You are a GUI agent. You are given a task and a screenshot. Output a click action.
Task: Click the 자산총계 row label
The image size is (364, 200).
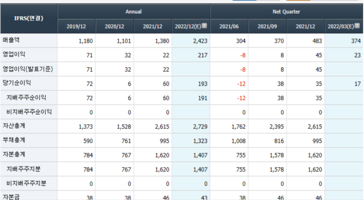[14, 126]
